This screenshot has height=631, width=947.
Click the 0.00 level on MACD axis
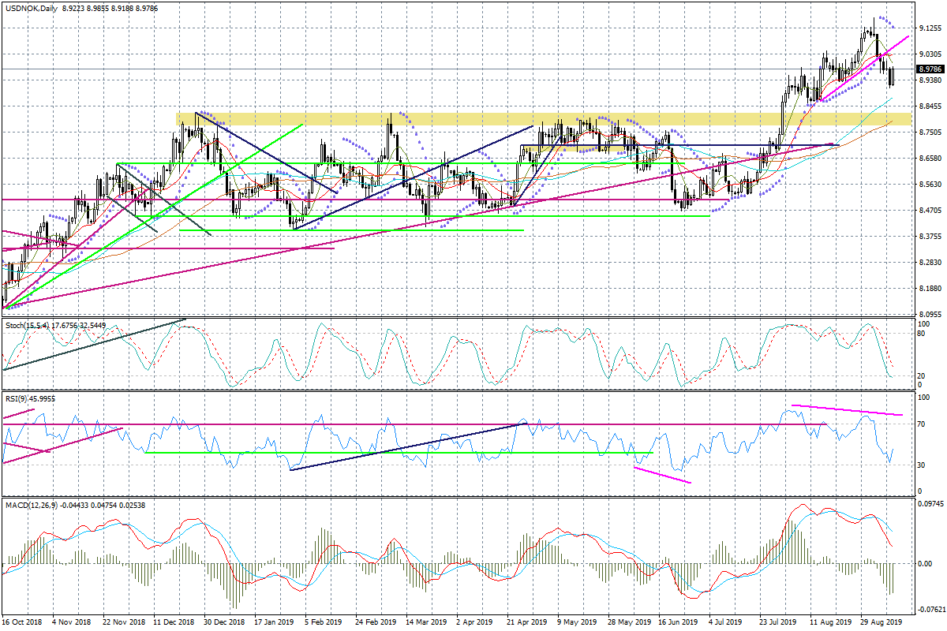[926, 563]
